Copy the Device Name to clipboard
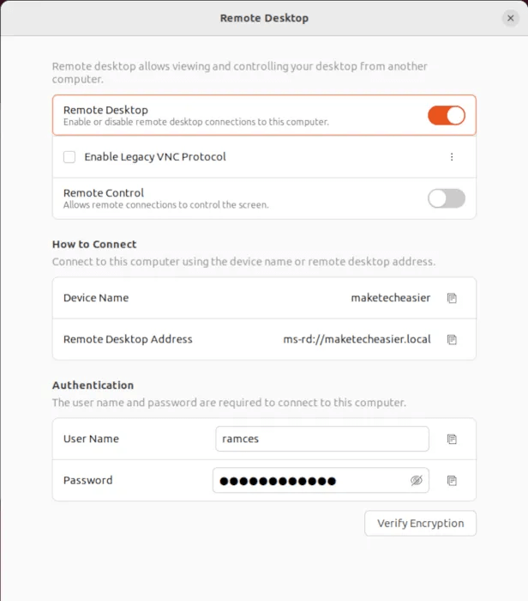Viewport: 528px width, 601px height. pos(452,298)
